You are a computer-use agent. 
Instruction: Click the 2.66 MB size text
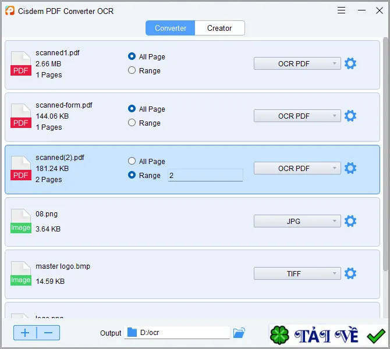(x=48, y=64)
